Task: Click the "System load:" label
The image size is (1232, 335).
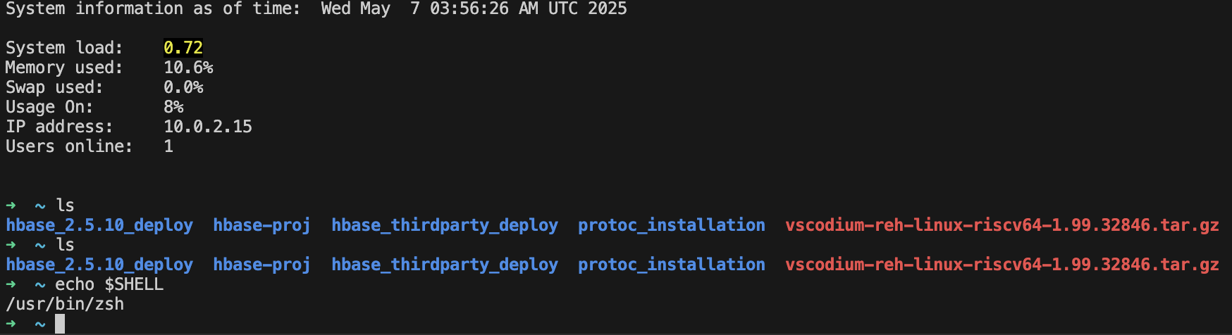Action: click(x=64, y=48)
